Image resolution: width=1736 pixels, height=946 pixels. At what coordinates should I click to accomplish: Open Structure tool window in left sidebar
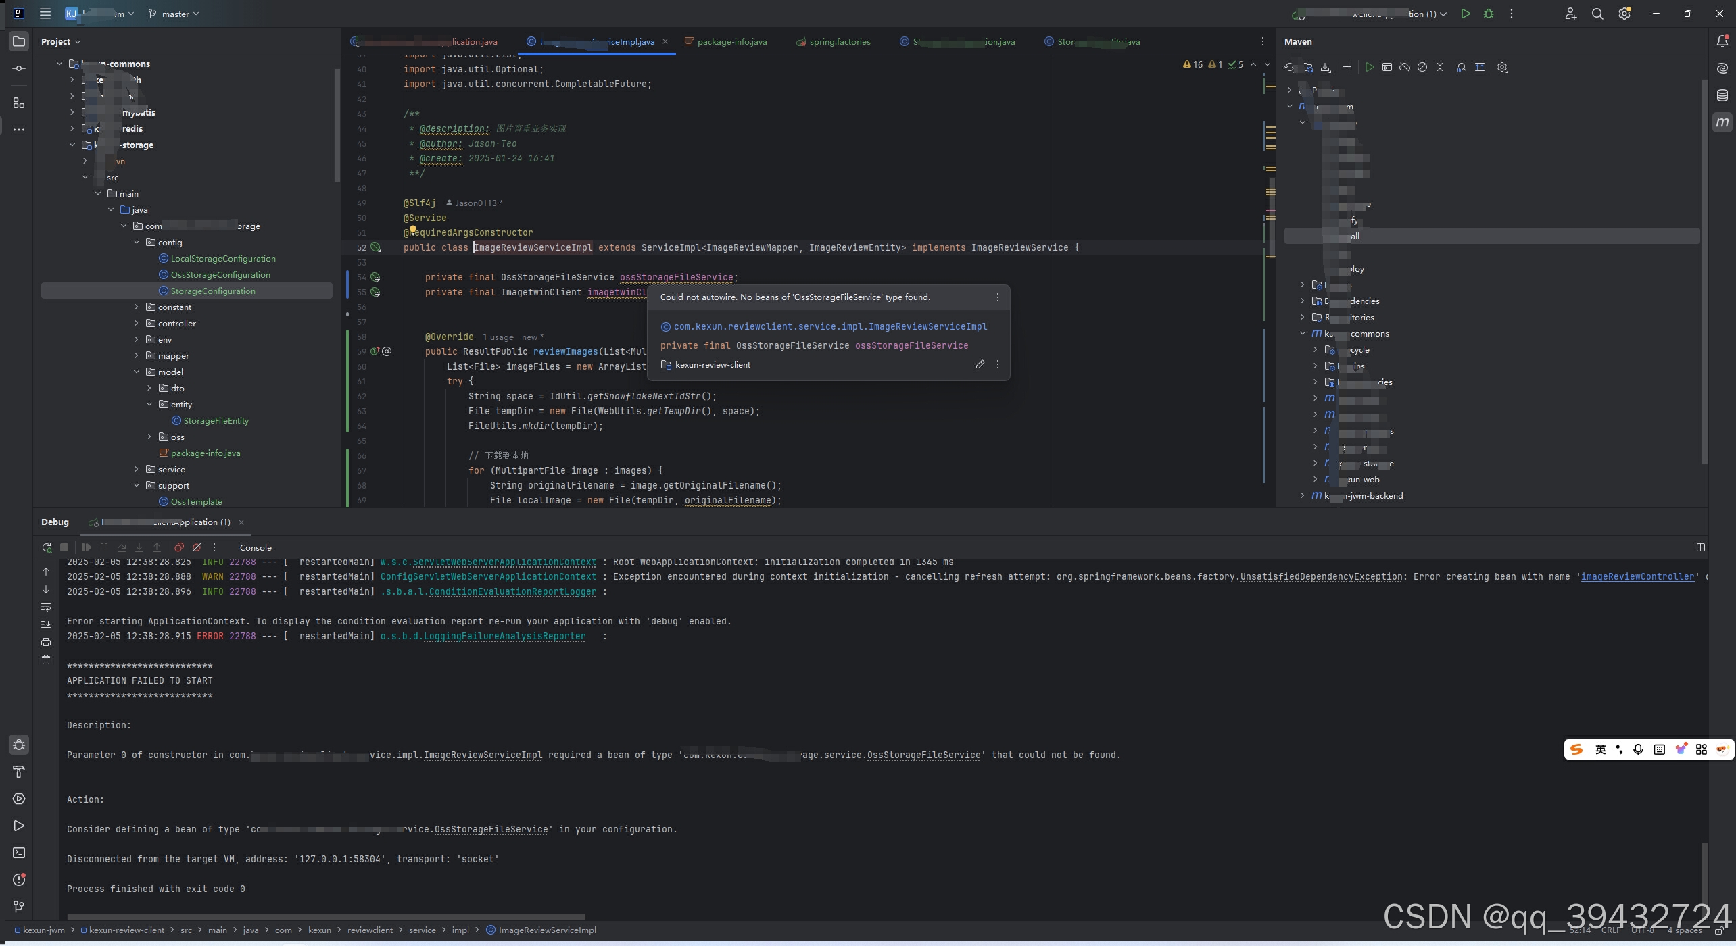[x=19, y=103]
